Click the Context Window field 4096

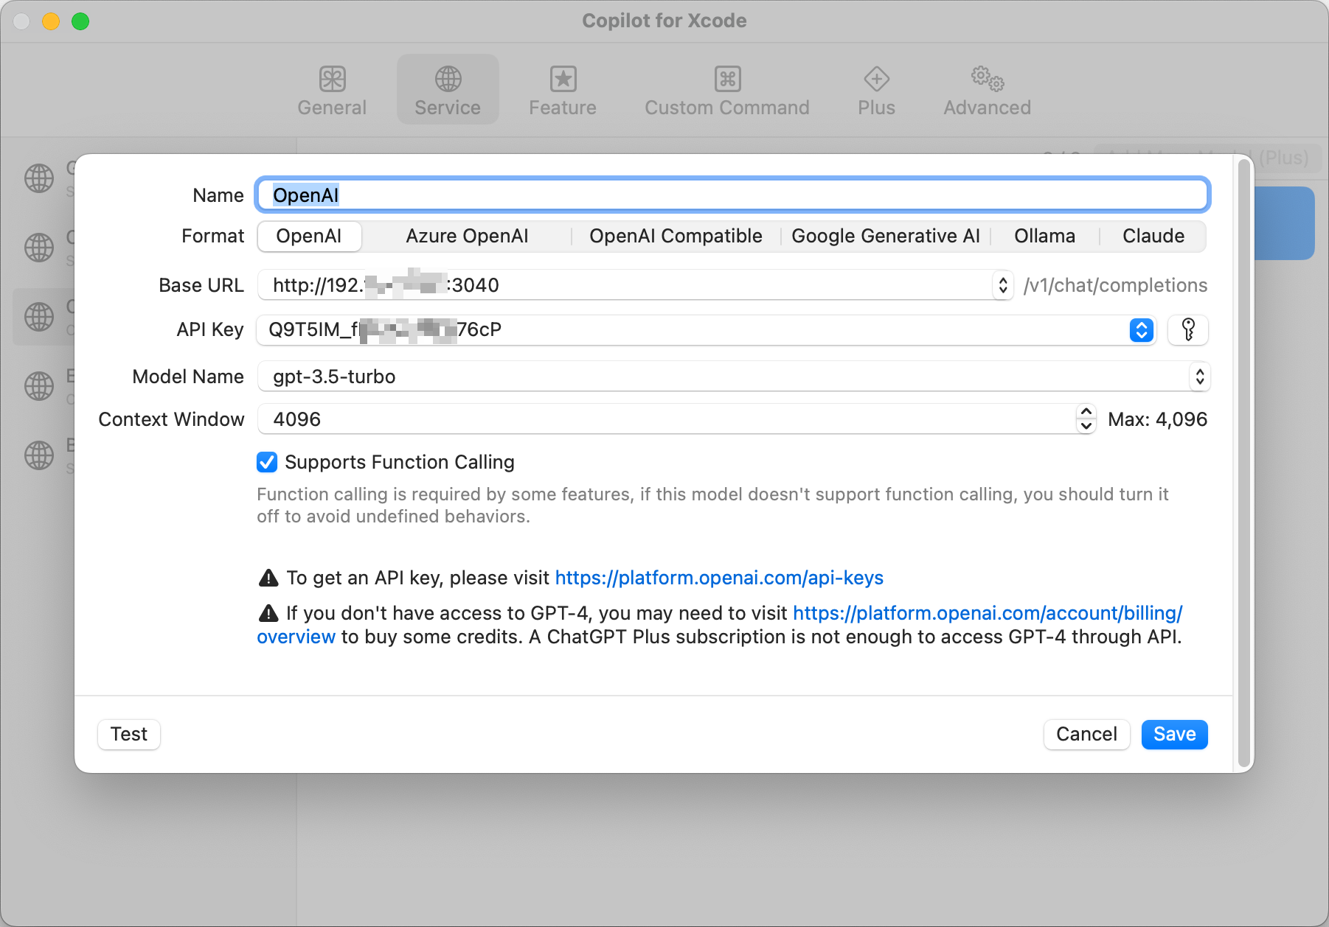pos(667,419)
